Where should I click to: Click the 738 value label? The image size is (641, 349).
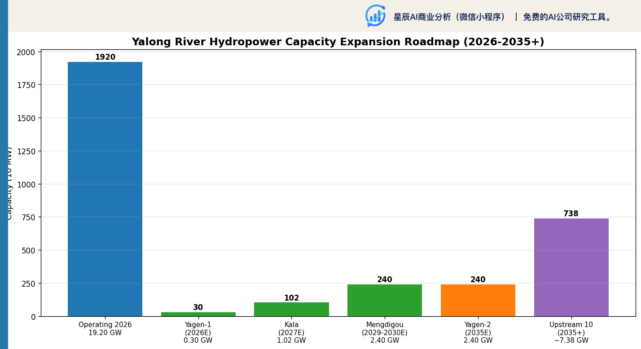point(571,214)
